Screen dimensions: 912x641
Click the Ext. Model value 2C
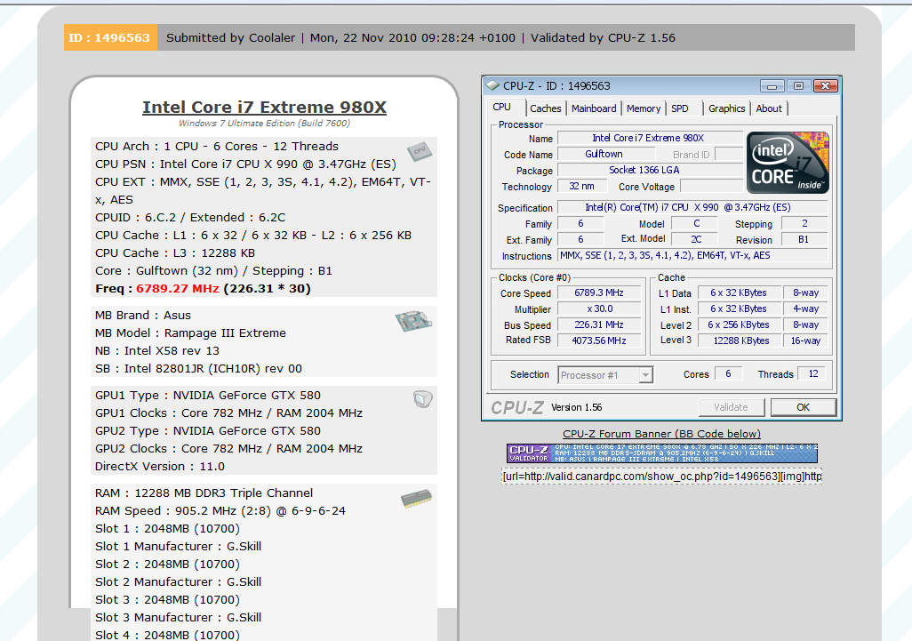pos(696,239)
